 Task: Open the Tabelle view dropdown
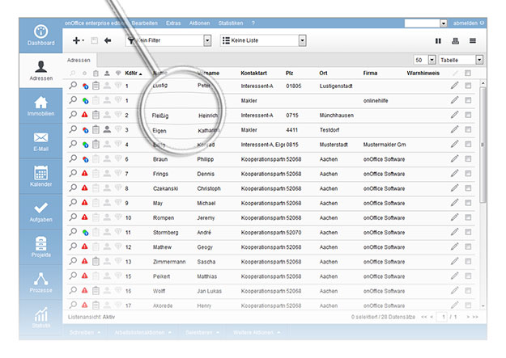coord(461,60)
